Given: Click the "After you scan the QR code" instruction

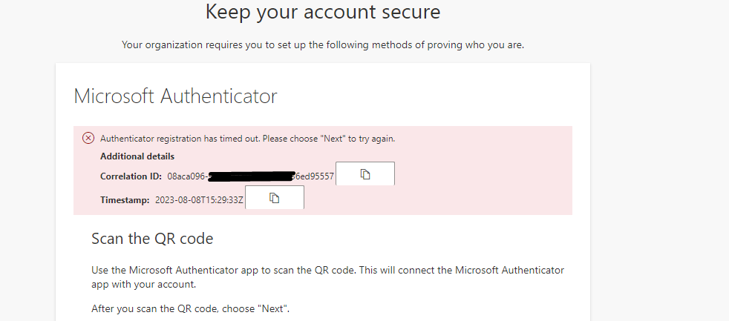Looking at the screenshot, I should pyautogui.click(x=190, y=308).
